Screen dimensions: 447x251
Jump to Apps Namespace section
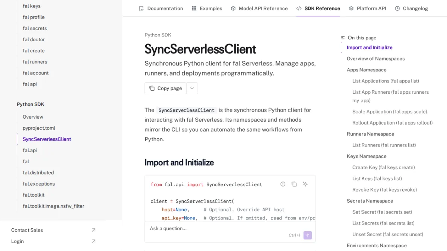tap(367, 70)
